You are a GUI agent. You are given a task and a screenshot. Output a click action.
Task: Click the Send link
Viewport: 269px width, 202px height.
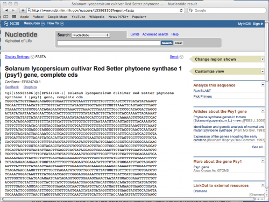pyautogui.click(x=174, y=57)
